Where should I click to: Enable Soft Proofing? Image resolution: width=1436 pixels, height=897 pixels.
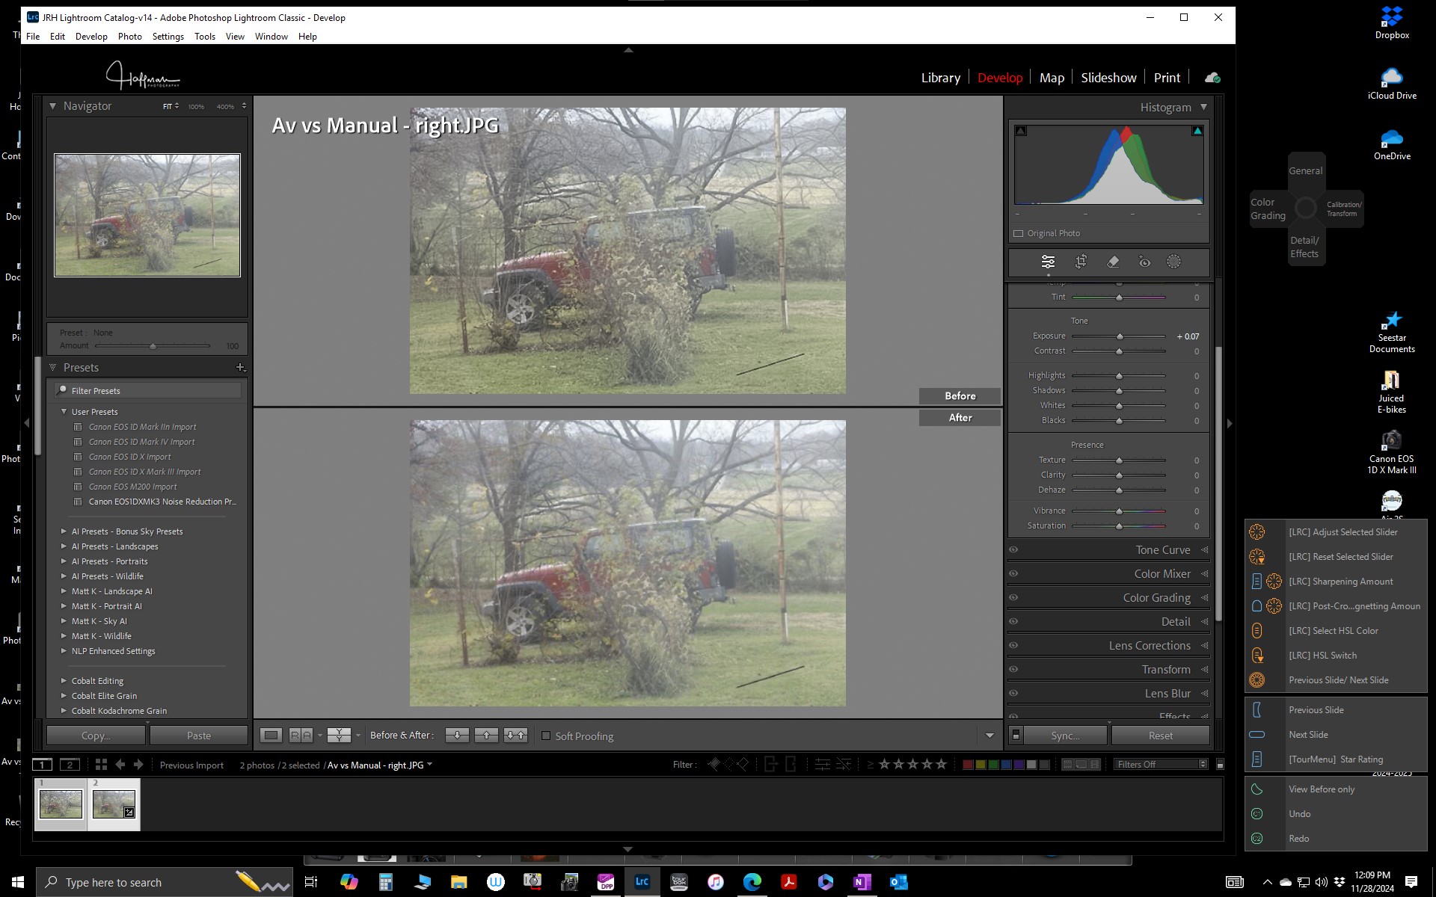[x=546, y=736]
